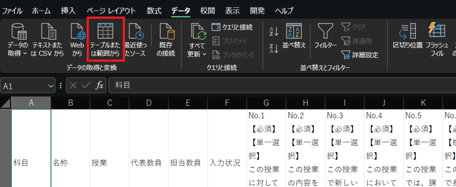This screenshot has width=456, height=187.
Task: Open 詳細設定 filter options
Action: click(360, 55)
